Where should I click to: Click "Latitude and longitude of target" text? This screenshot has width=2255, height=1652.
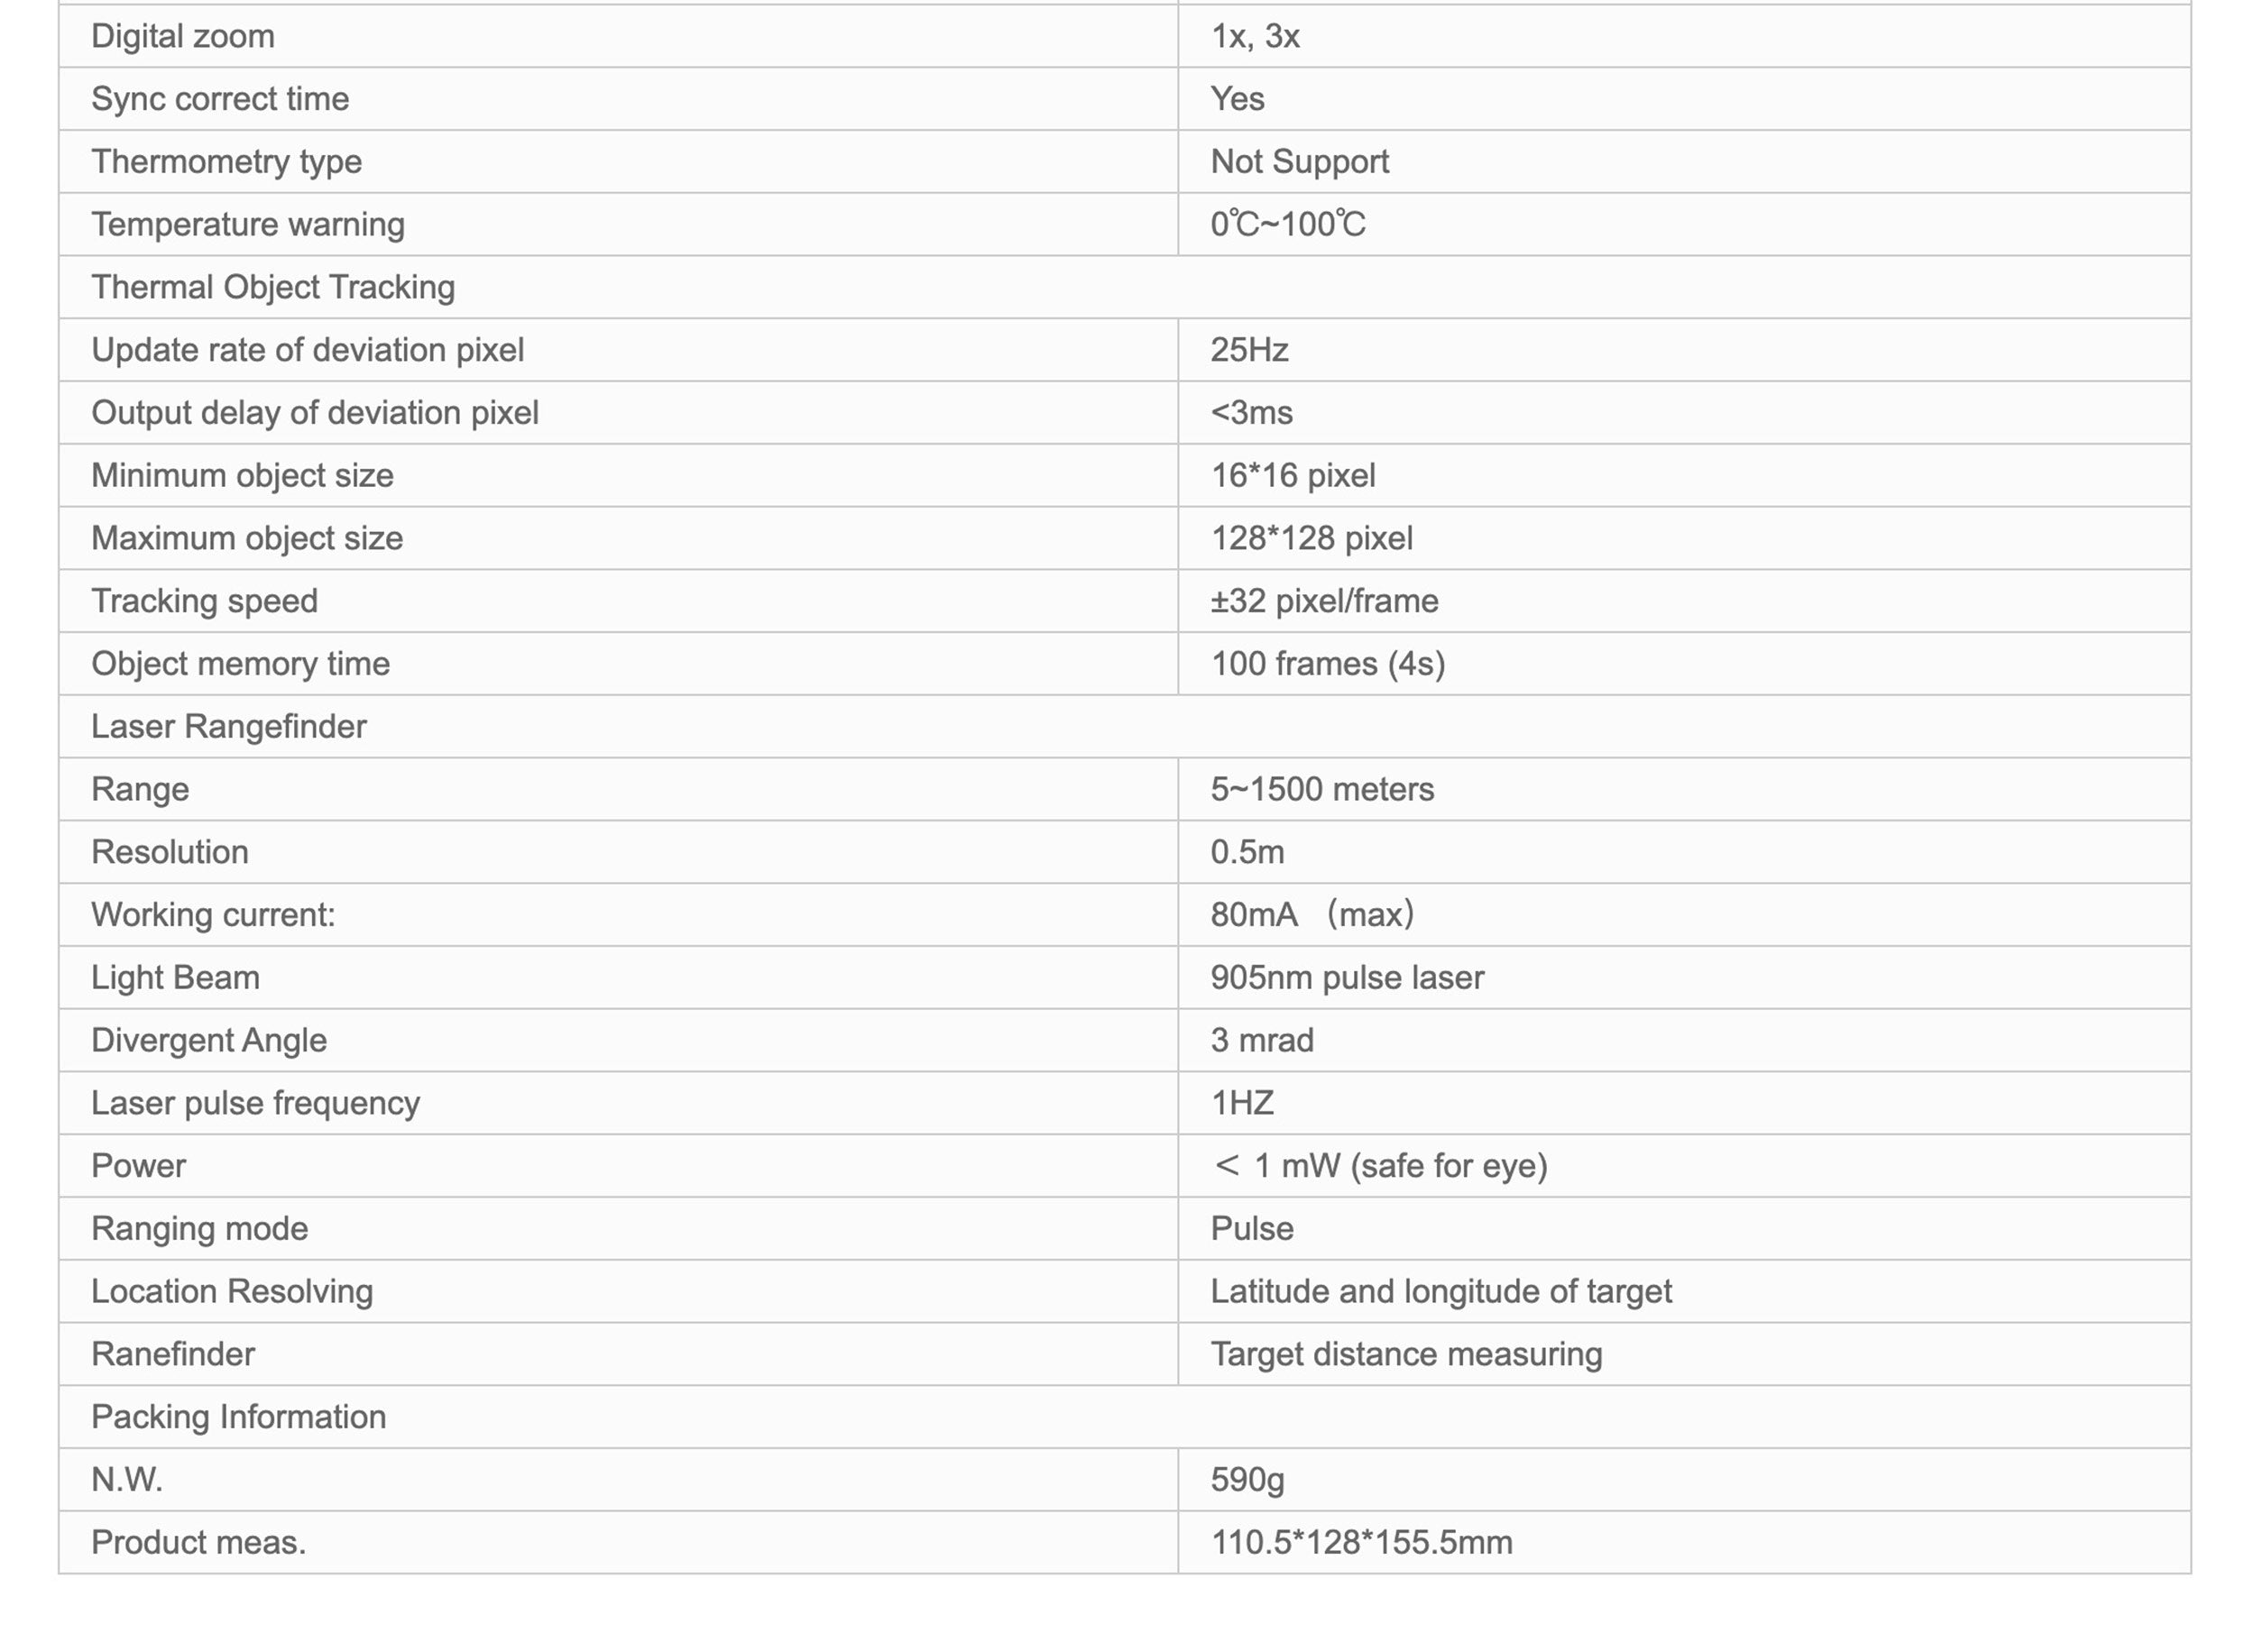(x=1441, y=1292)
